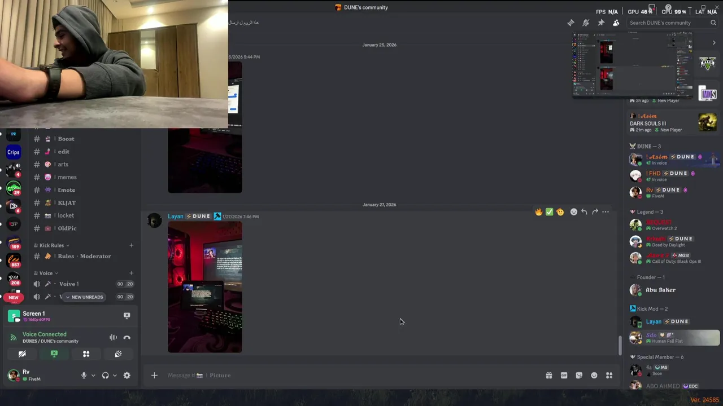This screenshot has height=406, width=723.
Task: Open Rules · Moderator channel
Action: pos(84,256)
